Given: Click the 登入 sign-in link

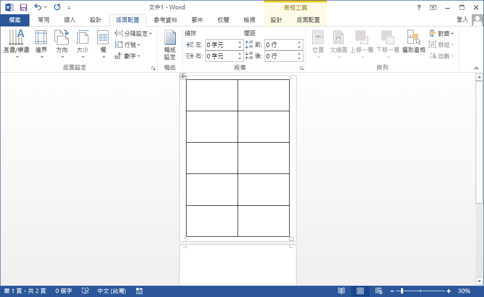Looking at the screenshot, I should click(x=462, y=20).
